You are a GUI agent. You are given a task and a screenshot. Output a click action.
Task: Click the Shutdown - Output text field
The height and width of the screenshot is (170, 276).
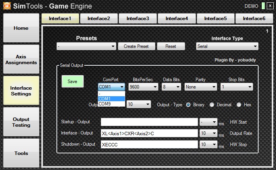pos(149,144)
